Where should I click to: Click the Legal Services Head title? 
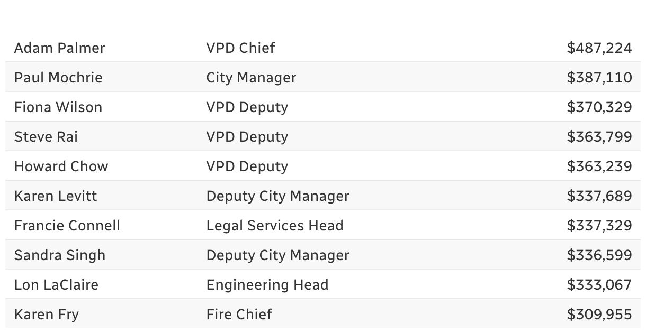pyautogui.click(x=275, y=226)
